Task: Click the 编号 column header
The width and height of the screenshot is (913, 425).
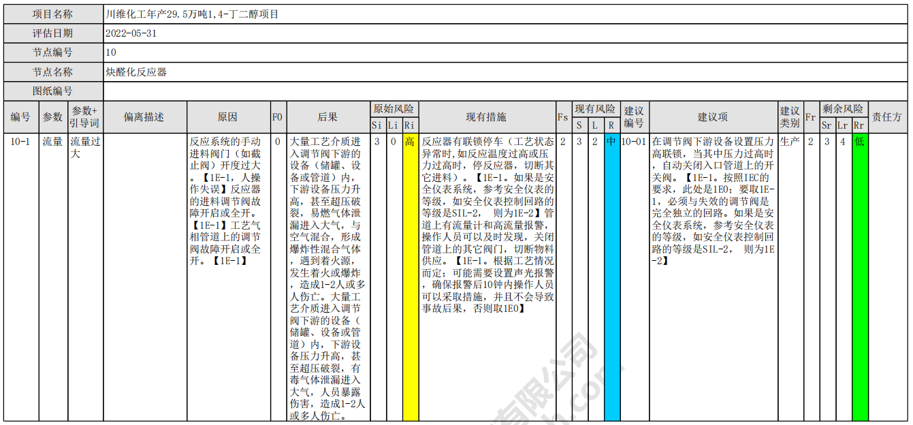Action: point(20,116)
